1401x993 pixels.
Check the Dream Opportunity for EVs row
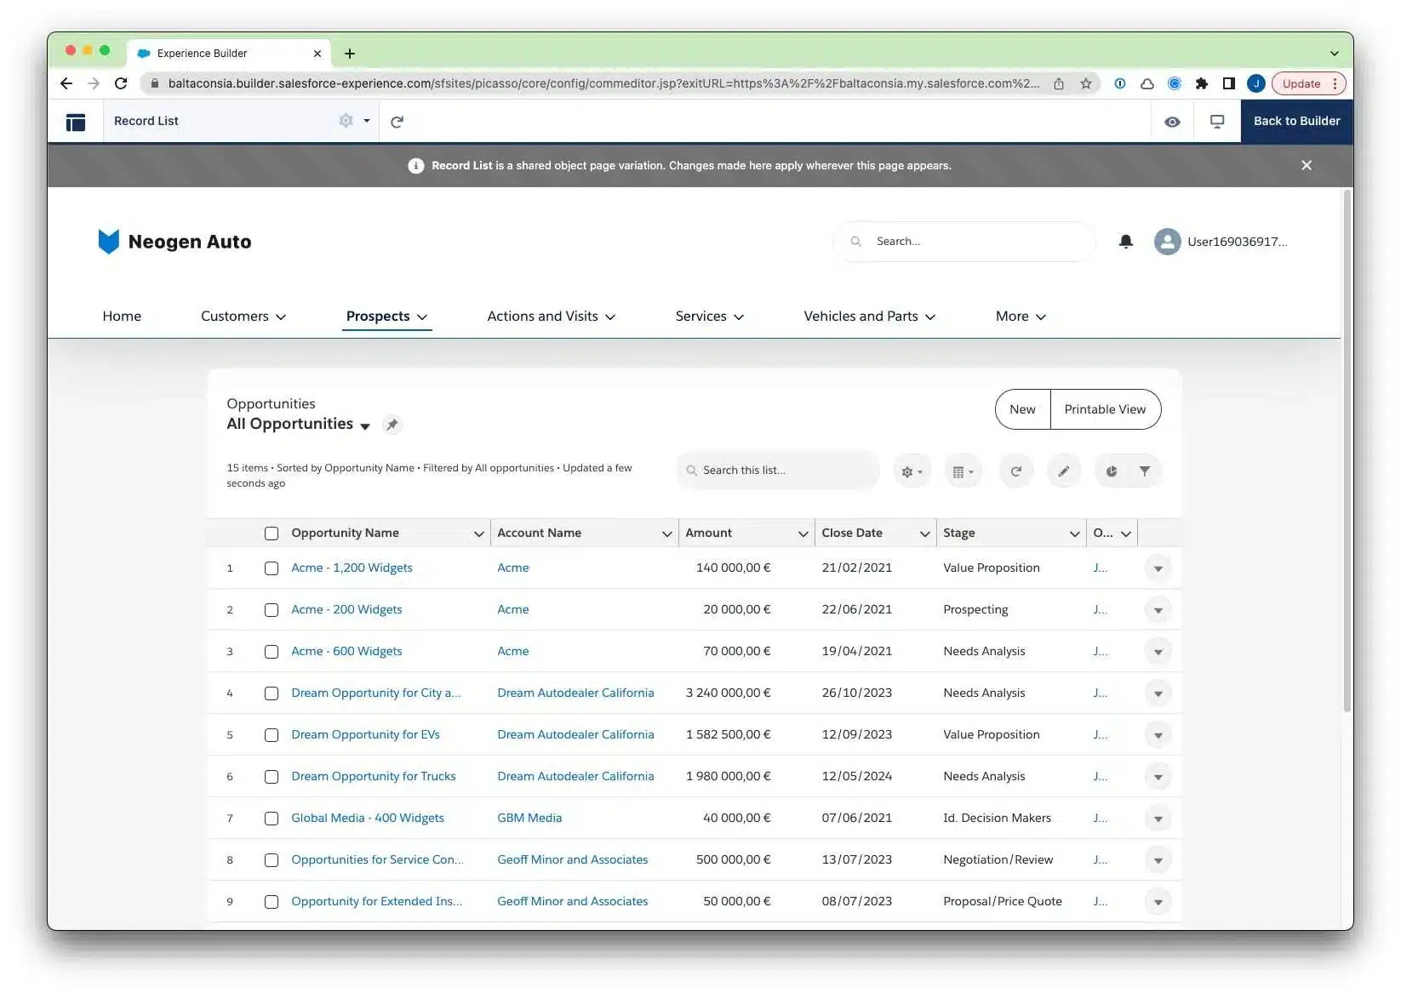point(272,735)
